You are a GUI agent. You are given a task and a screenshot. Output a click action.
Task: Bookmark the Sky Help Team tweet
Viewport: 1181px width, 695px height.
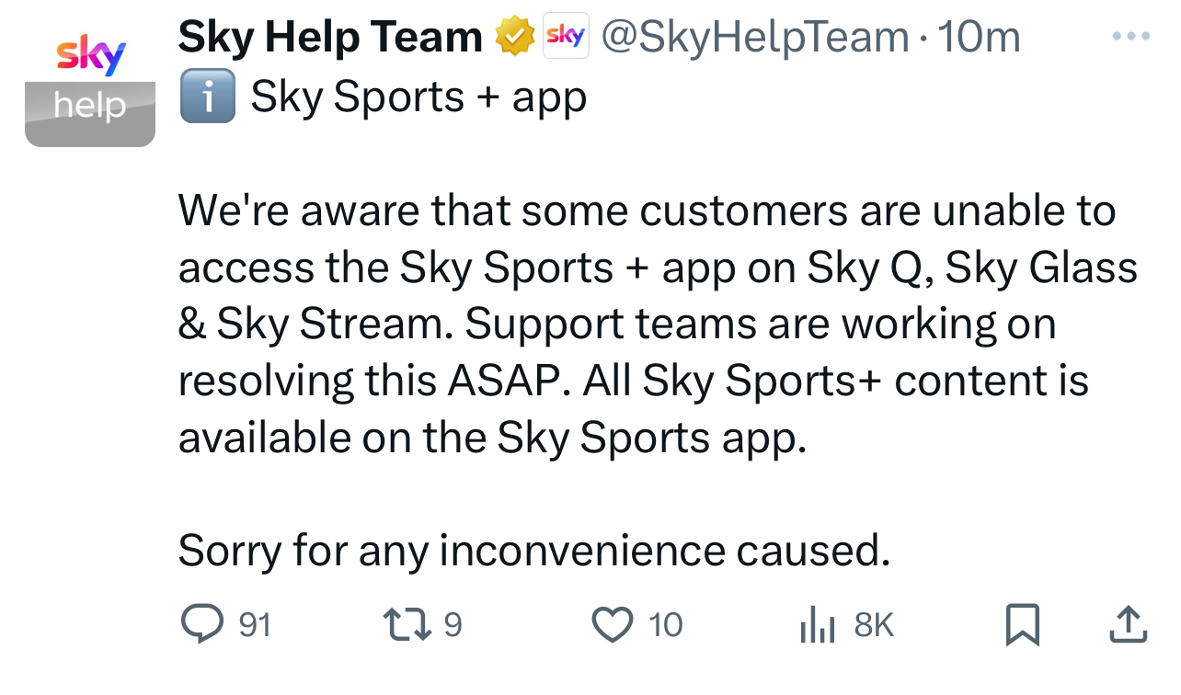pyautogui.click(x=1022, y=625)
